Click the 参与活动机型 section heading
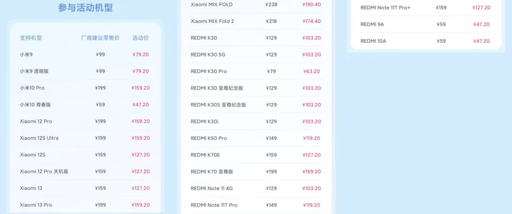Viewport: 512px width, 214px height. 85,8
